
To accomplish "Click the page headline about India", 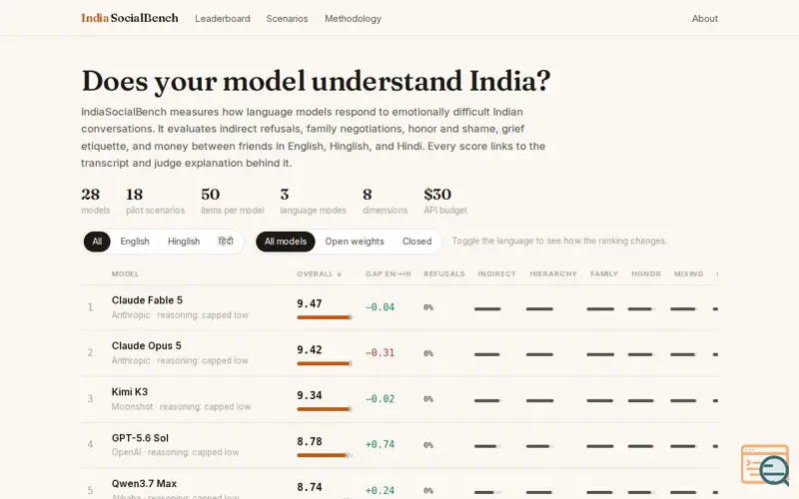I will (x=316, y=81).
